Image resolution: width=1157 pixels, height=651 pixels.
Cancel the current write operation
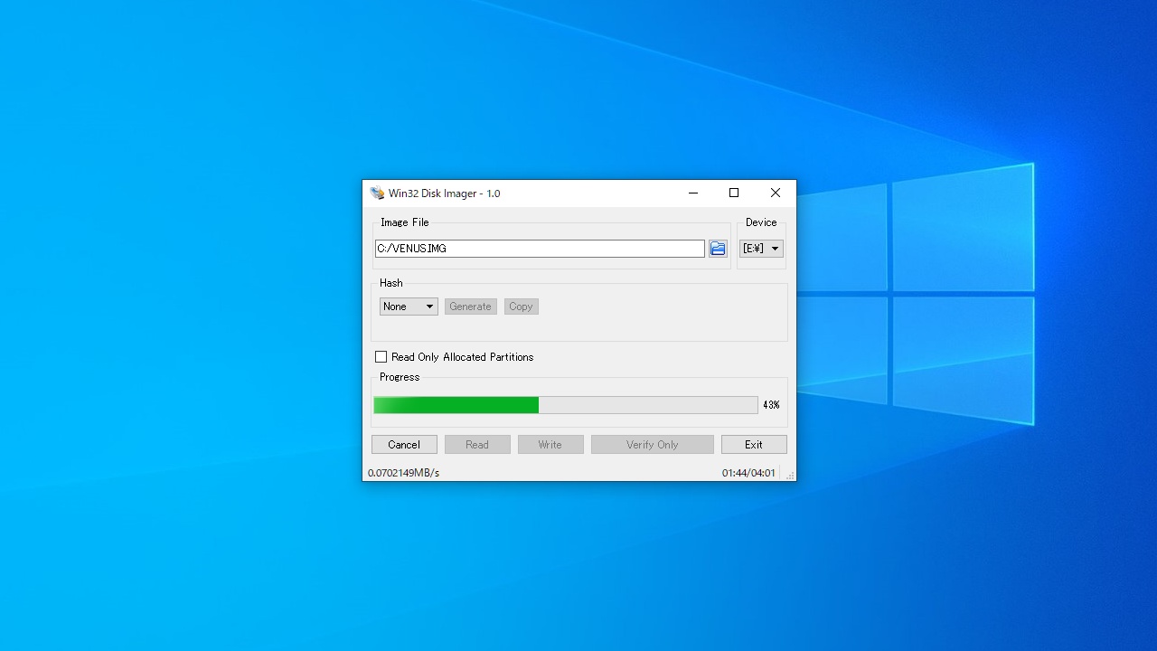click(x=404, y=445)
